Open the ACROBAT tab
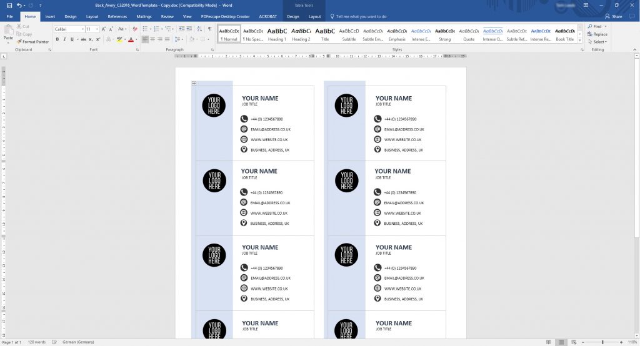The image size is (640, 346). coord(267,17)
